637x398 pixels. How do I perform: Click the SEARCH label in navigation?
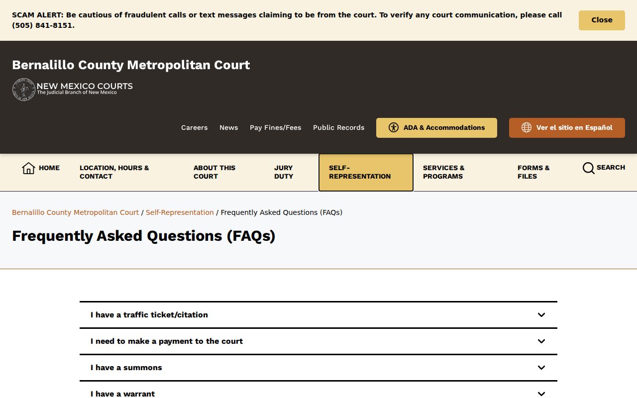(x=611, y=168)
